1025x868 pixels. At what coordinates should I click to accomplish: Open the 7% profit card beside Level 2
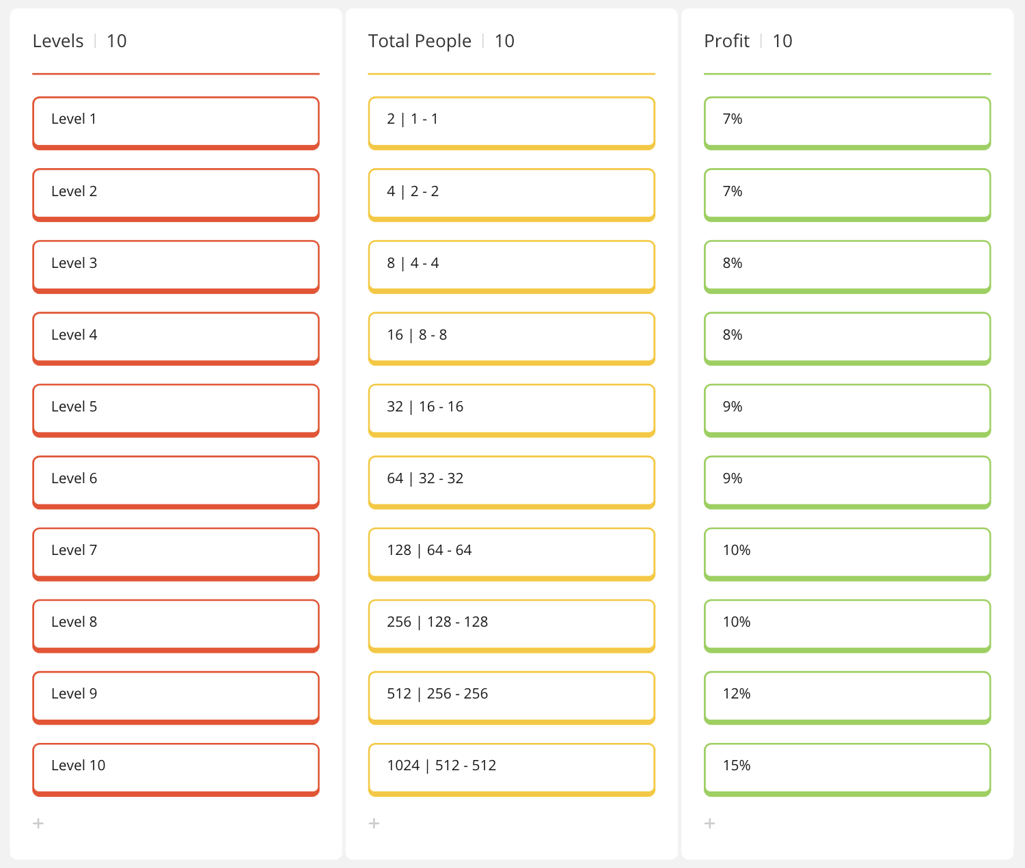coord(847,195)
